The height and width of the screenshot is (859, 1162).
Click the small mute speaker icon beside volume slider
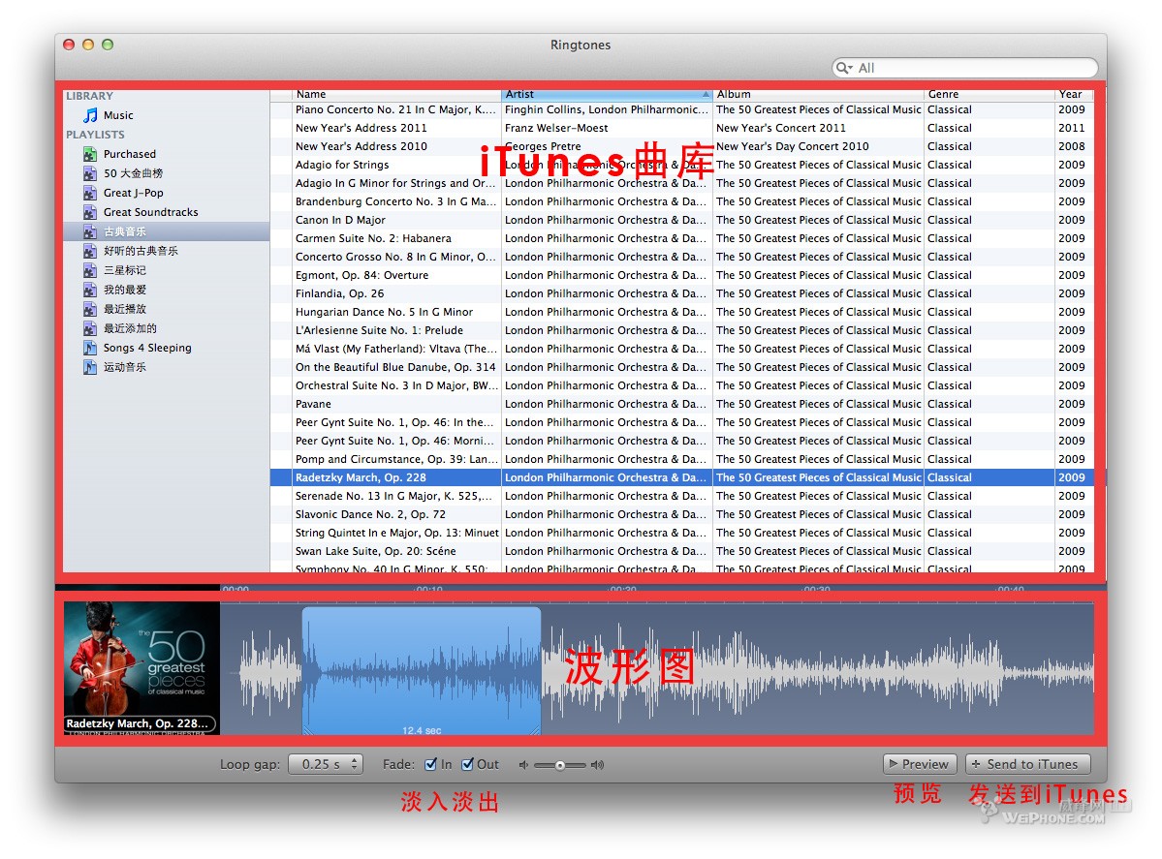(x=524, y=764)
